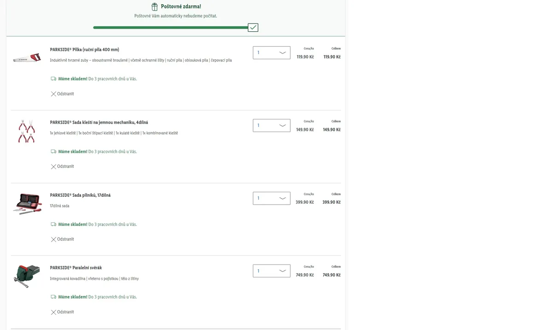Remove the pliers set via Odstranit
Viewport: 553px width, 330px height.
(62, 166)
